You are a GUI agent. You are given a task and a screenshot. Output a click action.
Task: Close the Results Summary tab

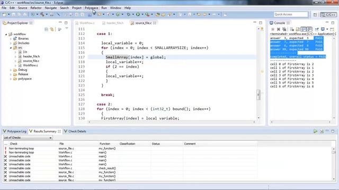[59, 131]
